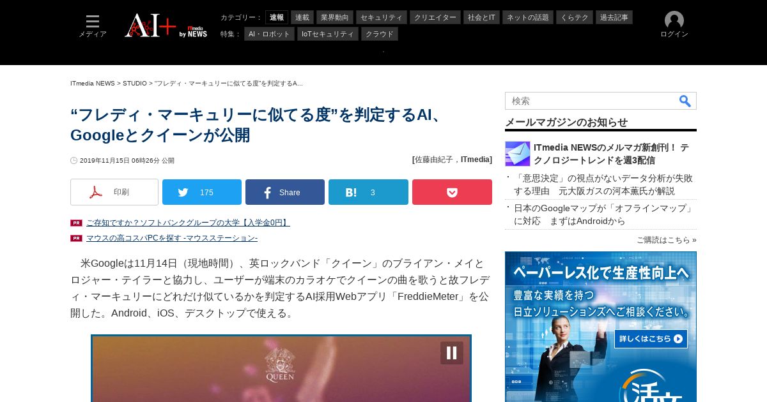
Task: Select the 速報 category tab
Action: click(x=277, y=17)
